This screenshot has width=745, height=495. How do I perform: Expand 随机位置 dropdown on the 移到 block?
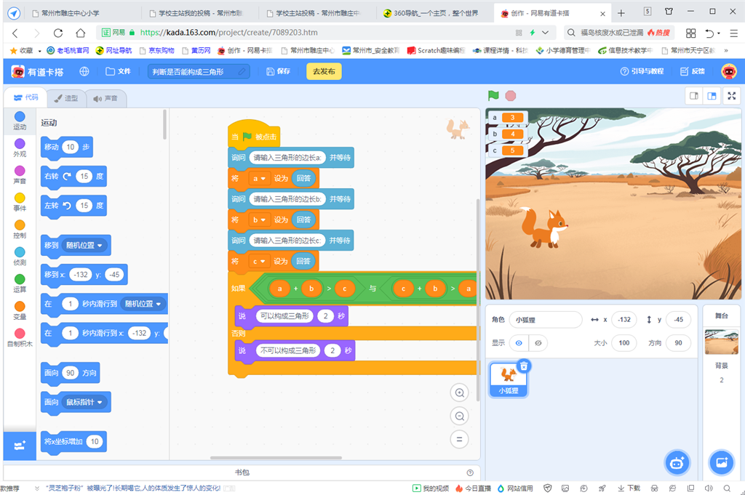coord(84,246)
